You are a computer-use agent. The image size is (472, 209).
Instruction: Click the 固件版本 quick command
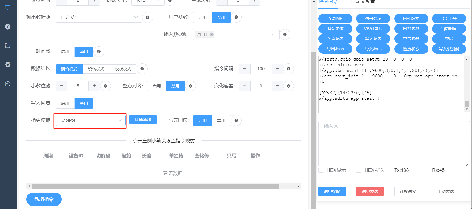411,19
